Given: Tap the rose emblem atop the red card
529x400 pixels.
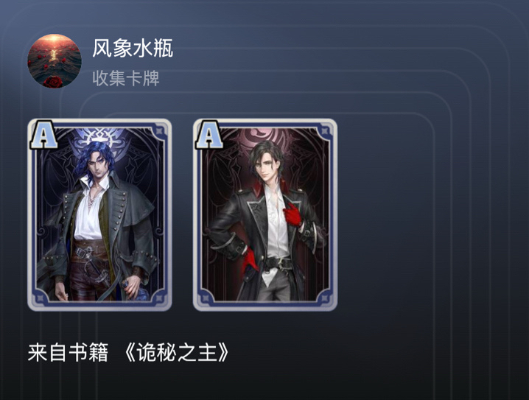Looking at the screenshot, I should pos(267,136).
